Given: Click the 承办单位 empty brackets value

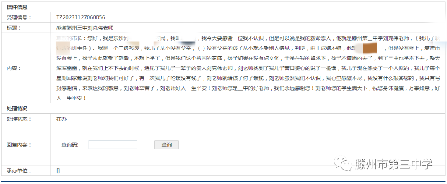Looking at the screenshot, I should point(58,171).
